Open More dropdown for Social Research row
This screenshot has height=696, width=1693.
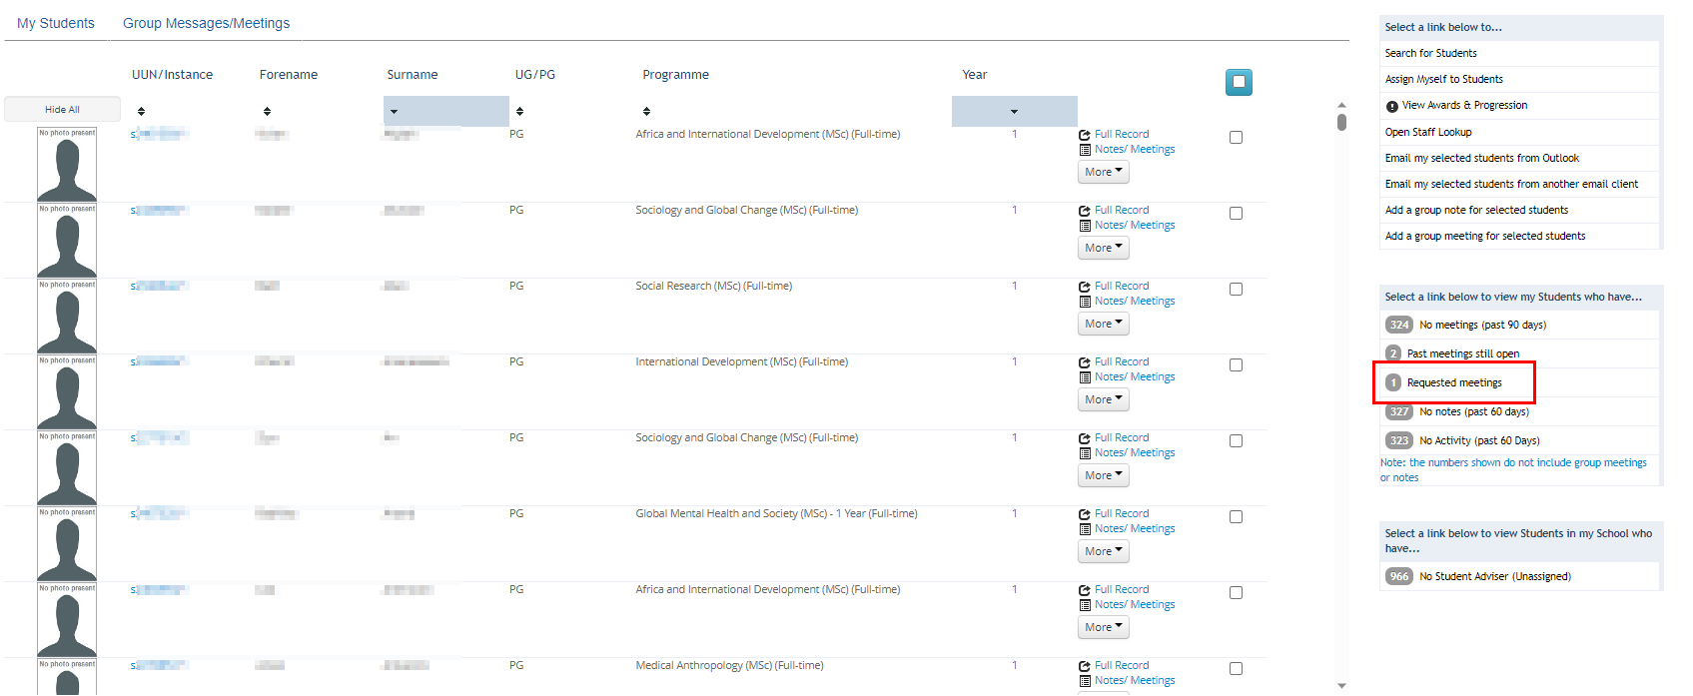[1104, 324]
